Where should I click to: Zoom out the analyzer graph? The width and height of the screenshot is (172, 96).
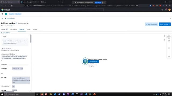click(x=169, y=57)
